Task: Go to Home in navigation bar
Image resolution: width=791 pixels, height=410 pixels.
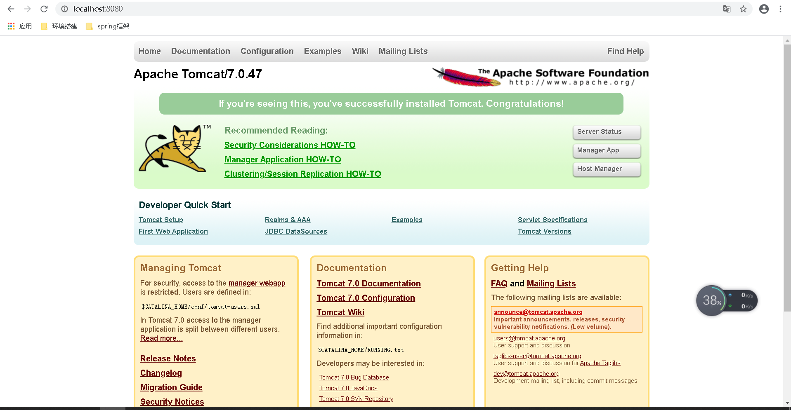Action: tap(149, 51)
